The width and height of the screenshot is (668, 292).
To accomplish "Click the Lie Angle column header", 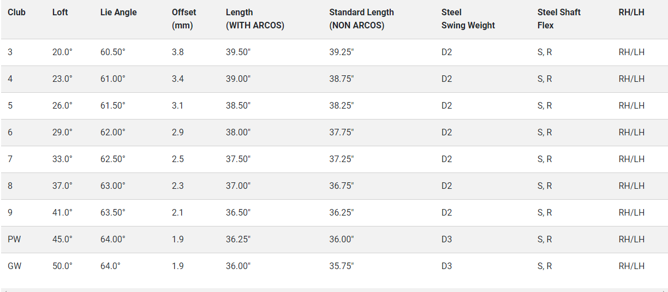I will point(118,12).
